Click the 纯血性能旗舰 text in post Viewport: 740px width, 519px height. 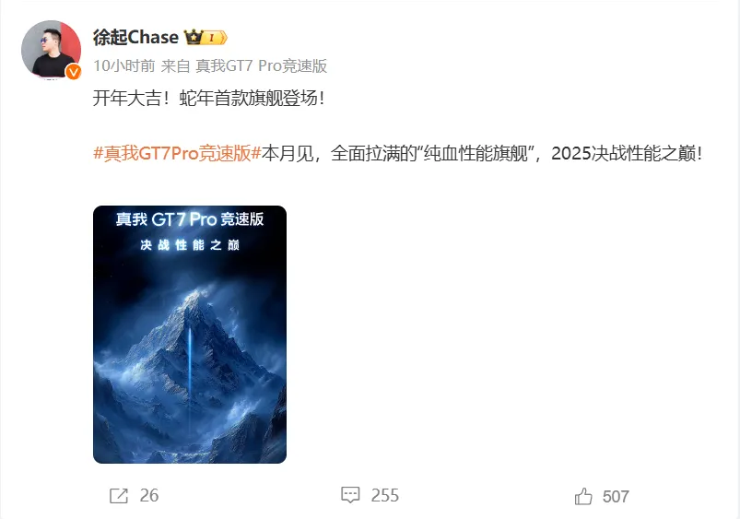point(476,153)
